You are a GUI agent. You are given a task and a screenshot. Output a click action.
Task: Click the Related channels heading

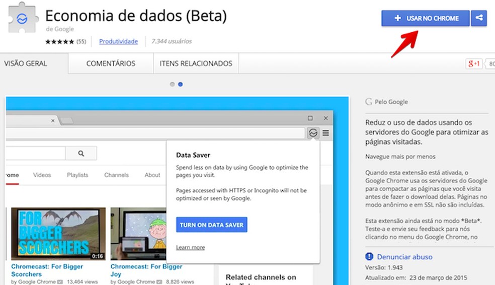click(261, 279)
